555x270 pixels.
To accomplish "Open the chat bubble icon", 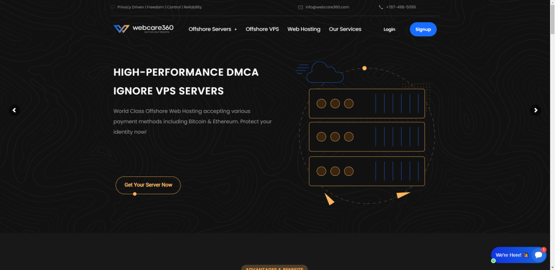I will tap(538, 255).
